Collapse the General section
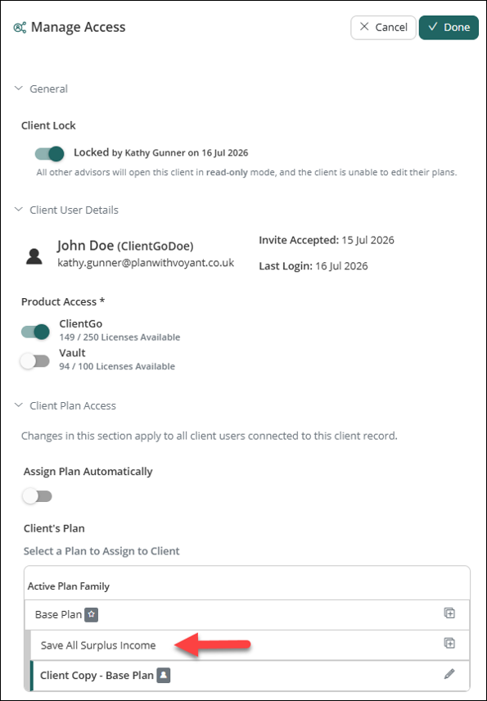This screenshot has width=487, height=701. pyautogui.click(x=18, y=88)
